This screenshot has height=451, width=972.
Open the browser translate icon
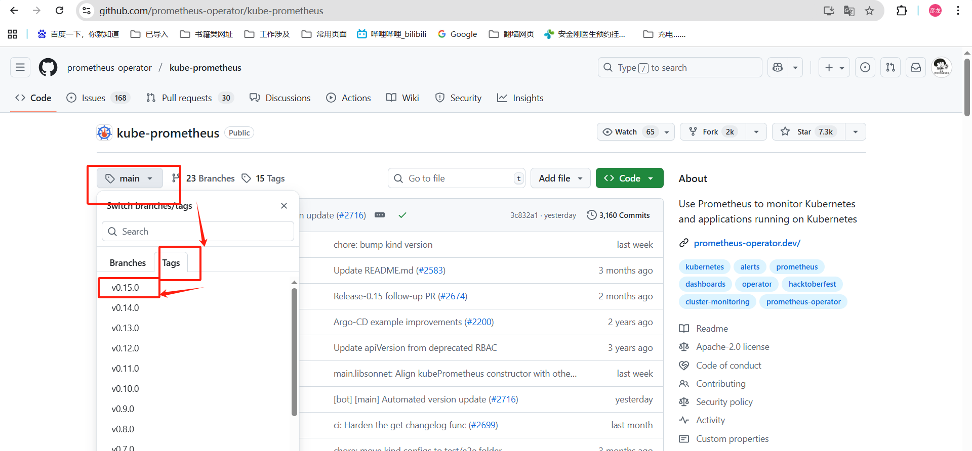click(x=849, y=11)
